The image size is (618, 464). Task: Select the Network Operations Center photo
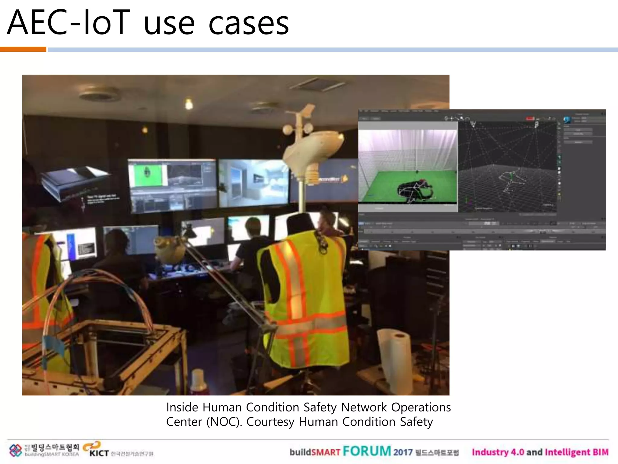[x=236, y=235]
